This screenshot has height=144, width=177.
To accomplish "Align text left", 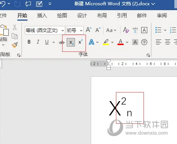I will click(159, 42).
